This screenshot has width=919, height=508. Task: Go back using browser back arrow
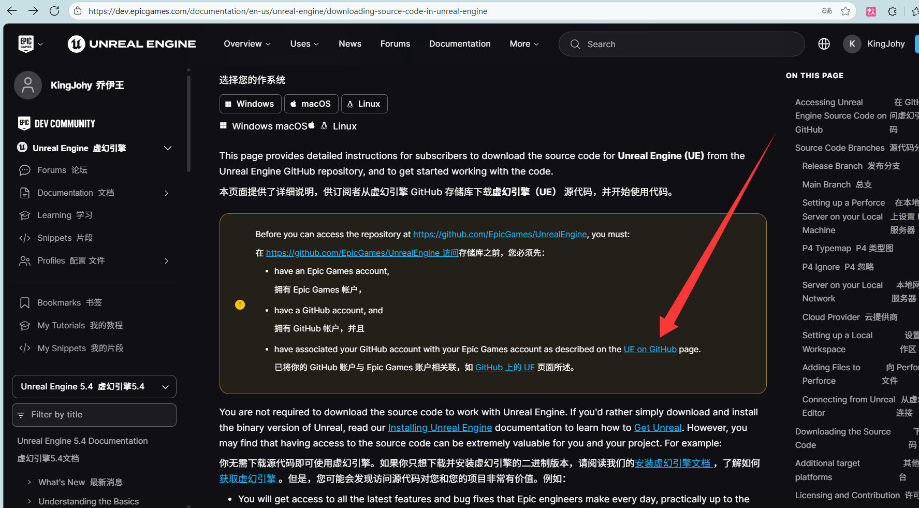pos(12,11)
